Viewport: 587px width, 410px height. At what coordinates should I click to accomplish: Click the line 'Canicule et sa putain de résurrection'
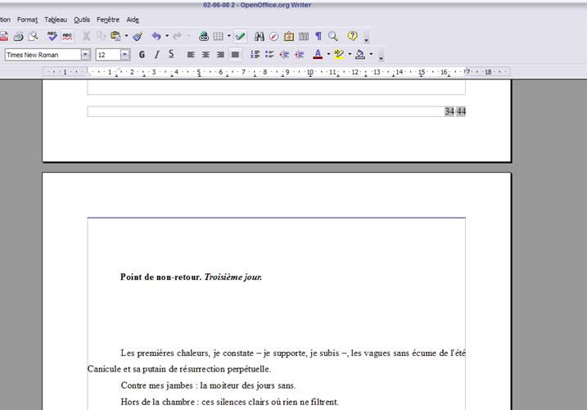coord(178,369)
